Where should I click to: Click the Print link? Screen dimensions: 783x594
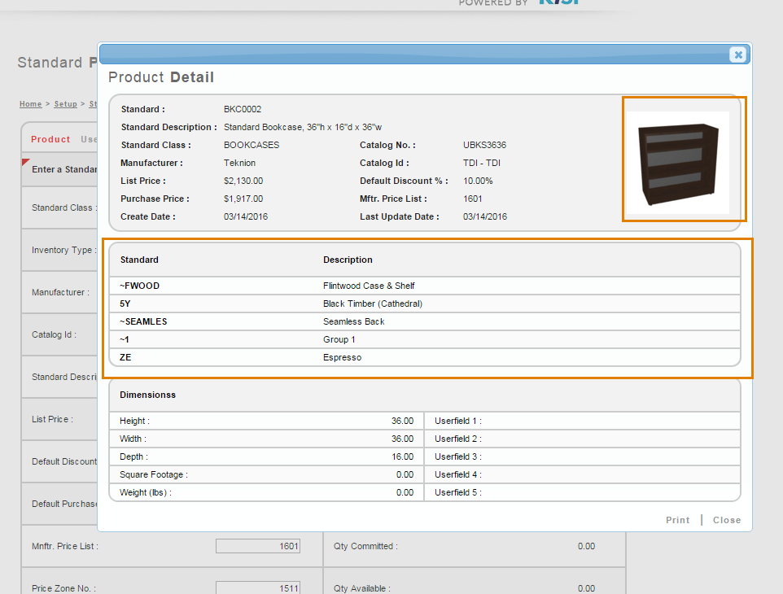pos(677,520)
